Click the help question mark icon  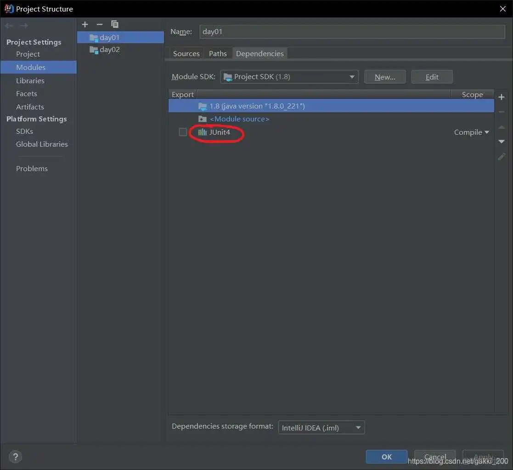point(15,456)
